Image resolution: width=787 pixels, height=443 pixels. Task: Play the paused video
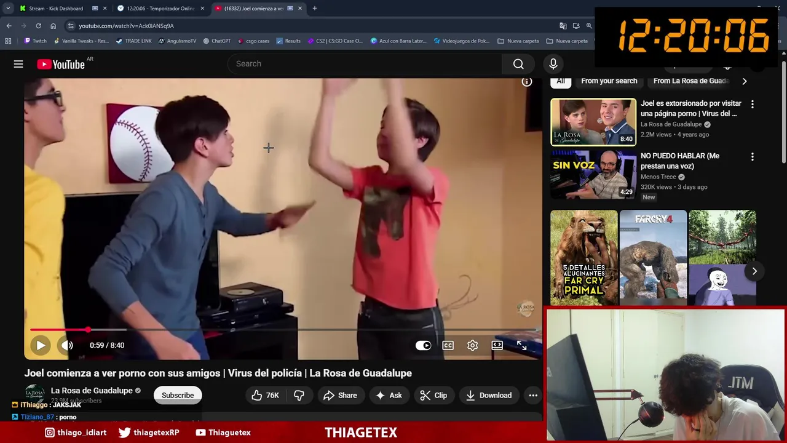pyautogui.click(x=41, y=345)
